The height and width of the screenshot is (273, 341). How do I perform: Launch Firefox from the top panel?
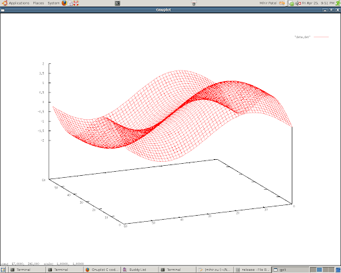coord(64,3)
